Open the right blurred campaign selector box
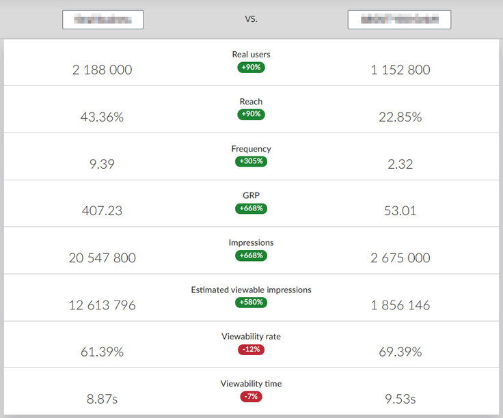This screenshot has height=418, width=503. [x=399, y=20]
